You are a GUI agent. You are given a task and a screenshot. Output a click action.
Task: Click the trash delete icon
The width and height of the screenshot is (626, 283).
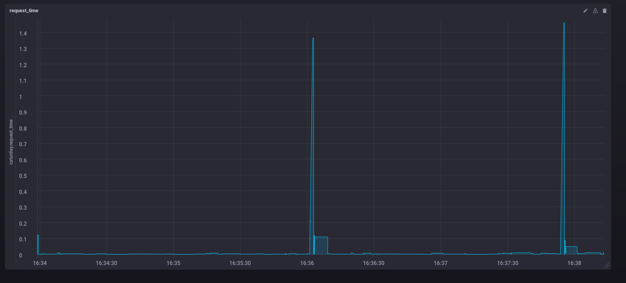[x=605, y=11]
